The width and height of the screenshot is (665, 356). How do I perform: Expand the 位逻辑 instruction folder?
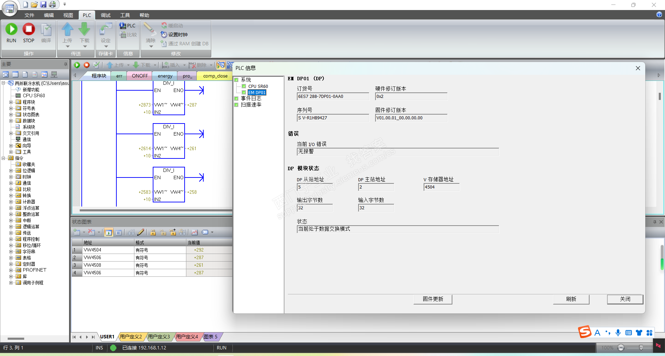11,171
